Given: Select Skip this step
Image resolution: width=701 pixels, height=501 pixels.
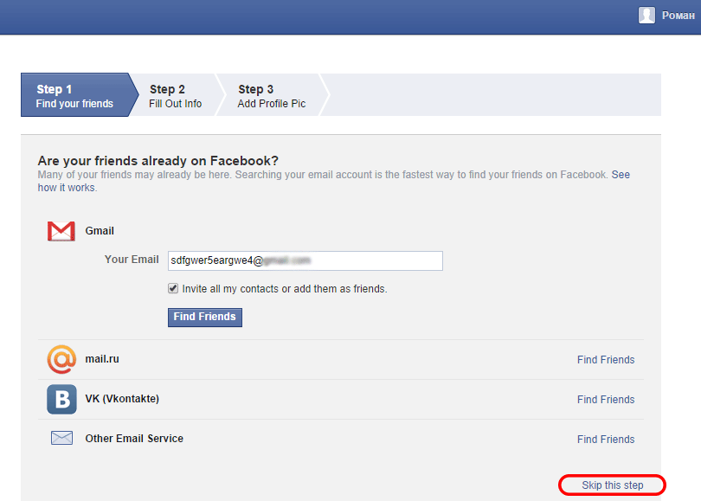Looking at the screenshot, I should tap(611, 485).
